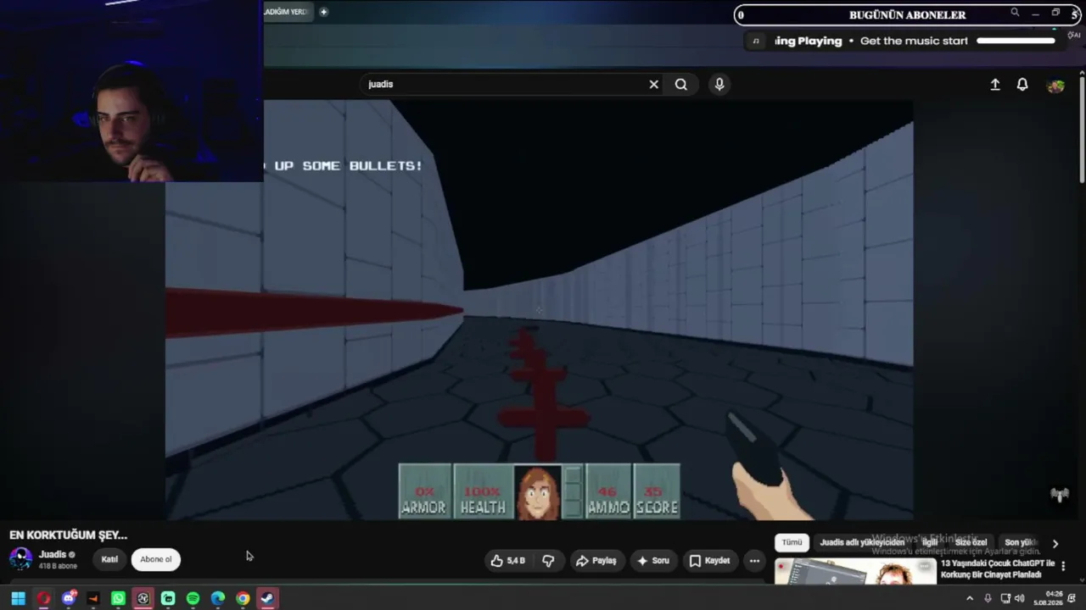Open the Windows Start menu
The width and height of the screenshot is (1086, 610).
pyautogui.click(x=18, y=598)
